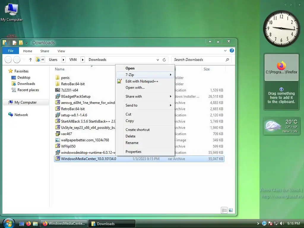
Task: Click the Downloads taskbar button
Action: click(x=112, y=224)
